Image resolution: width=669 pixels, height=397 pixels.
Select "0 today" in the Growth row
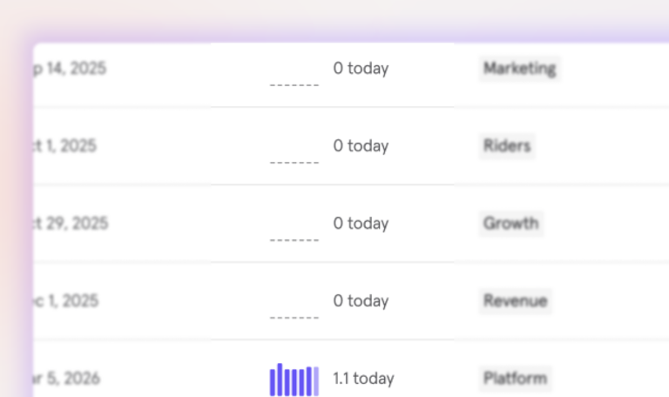click(361, 224)
